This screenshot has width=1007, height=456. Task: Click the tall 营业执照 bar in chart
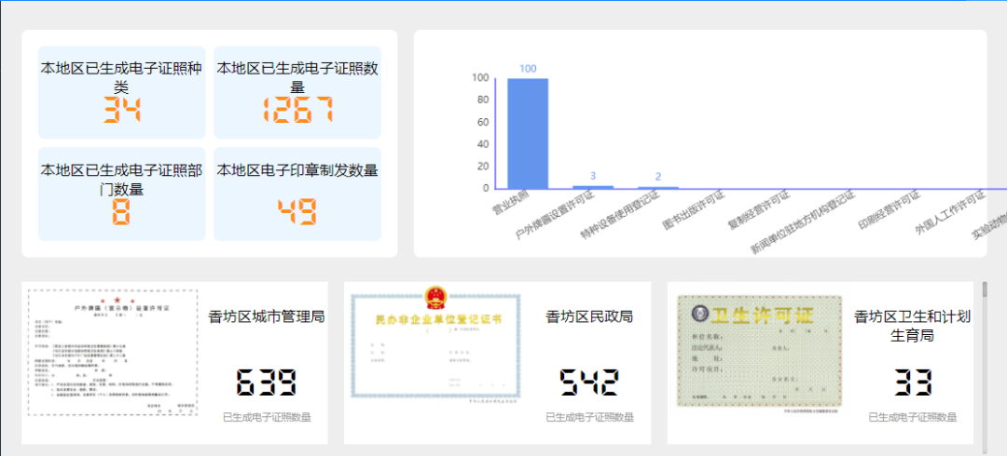click(527, 133)
